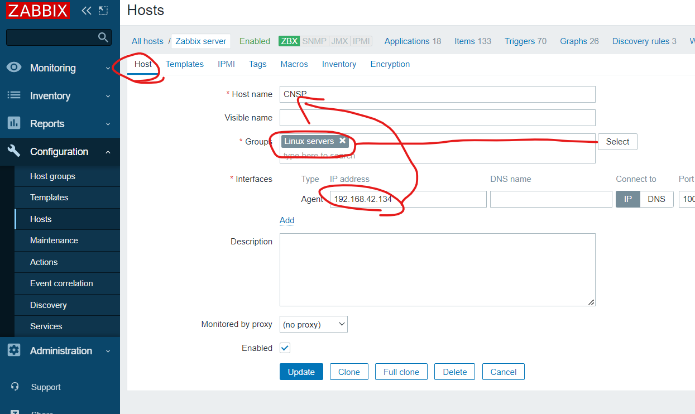This screenshot has width=695, height=414.
Task: Open Maintenance in sidebar
Action: (67, 240)
